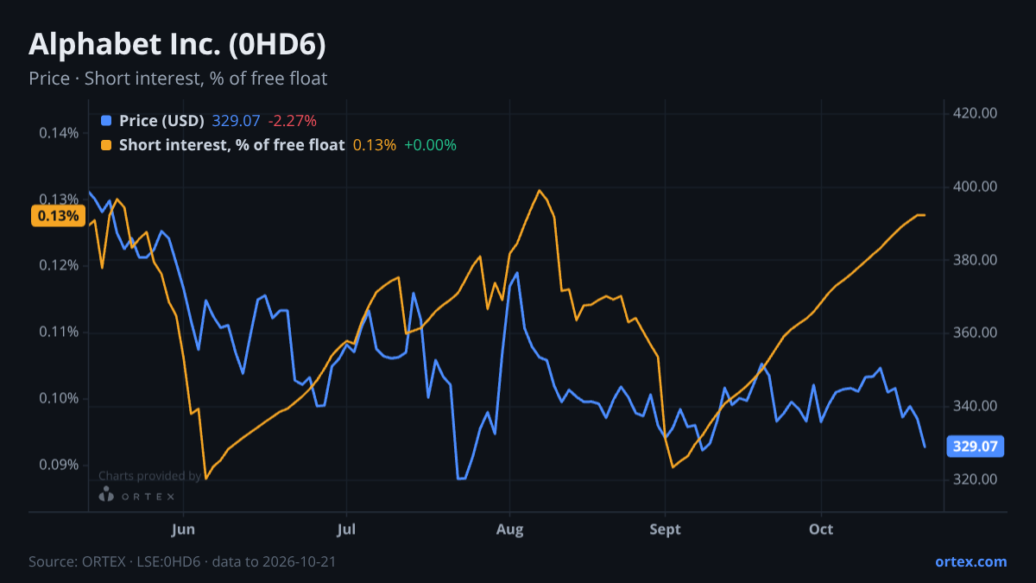The height and width of the screenshot is (583, 1036).
Task: Click the Jun label on time axis
Action: [x=183, y=529]
